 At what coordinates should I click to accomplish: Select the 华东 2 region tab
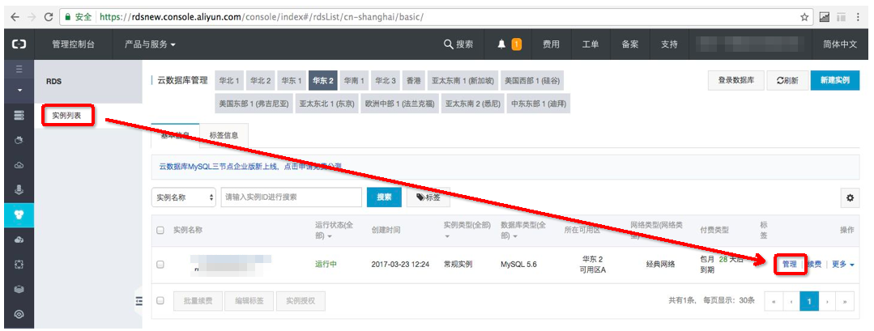click(322, 81)
